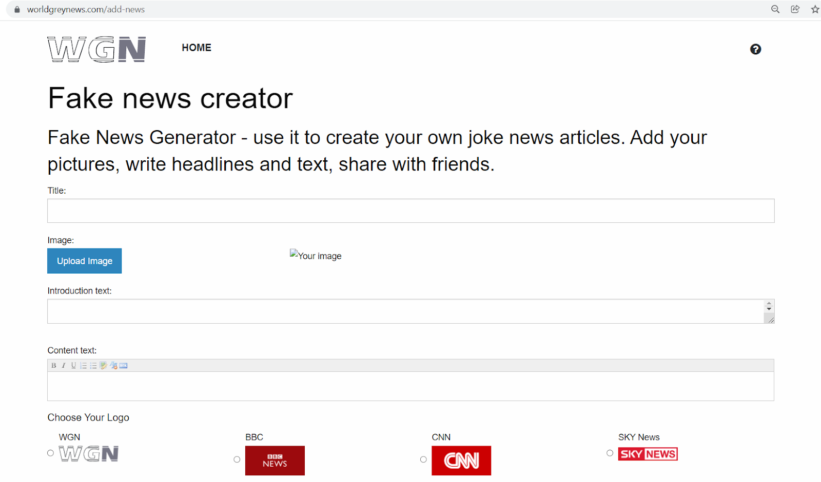Click into the Title input field
Screen dimensions: 821x482
pos(411,211)
